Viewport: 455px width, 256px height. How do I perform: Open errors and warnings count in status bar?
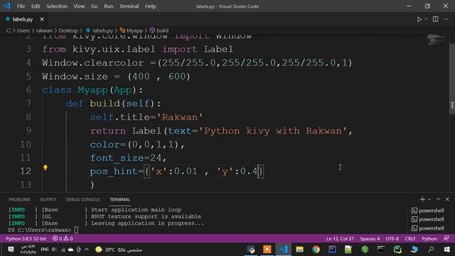click(x=63, y=239)
